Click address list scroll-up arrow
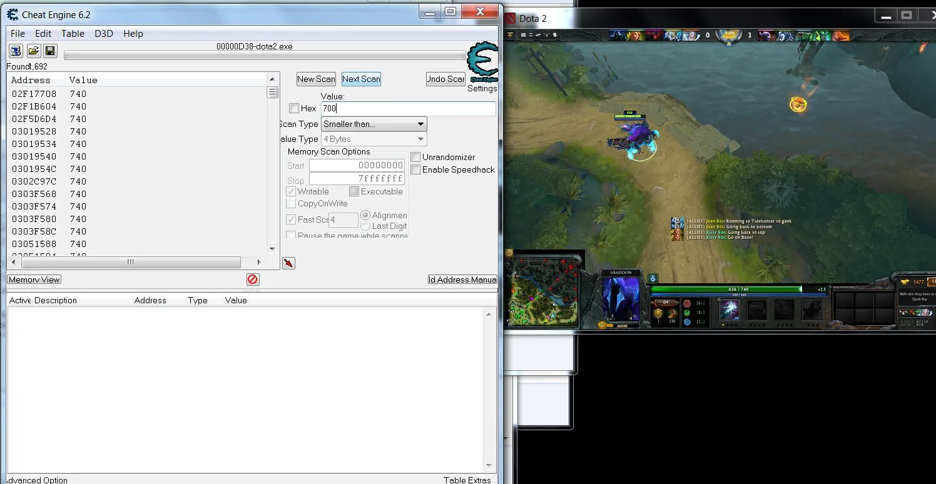The image size is (936, 484). pos(272,79)
